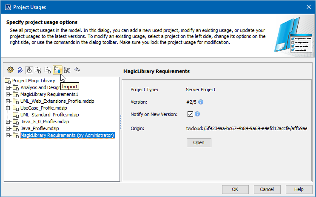The width and height of the screenshot is (316, 197).
Task: Expand the Analysis and Design node
Action: pos(8,88)
